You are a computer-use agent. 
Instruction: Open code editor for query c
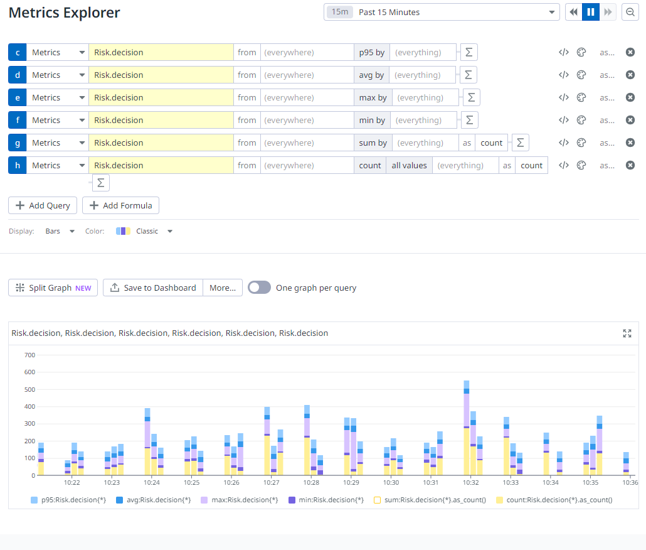tap(563, 53)
